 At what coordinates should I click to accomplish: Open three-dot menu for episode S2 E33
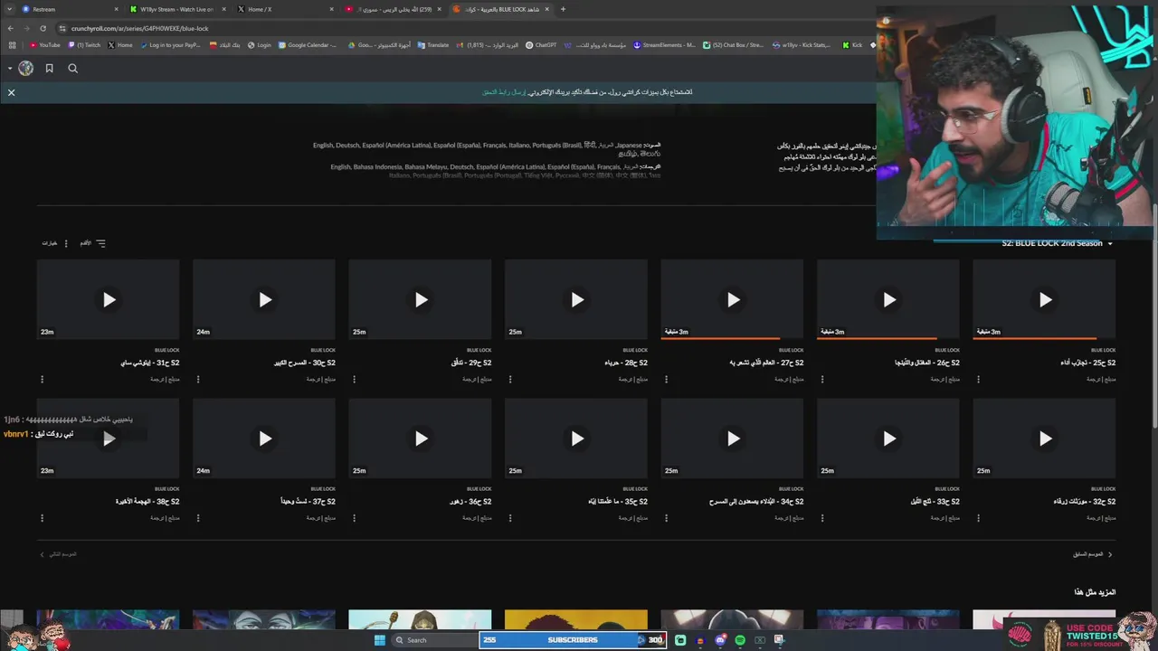click(x=822, y=518)
